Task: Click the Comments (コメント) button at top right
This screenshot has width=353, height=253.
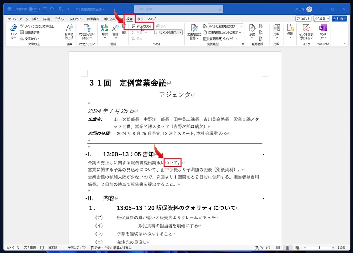Action: click(x=303, y=19)
